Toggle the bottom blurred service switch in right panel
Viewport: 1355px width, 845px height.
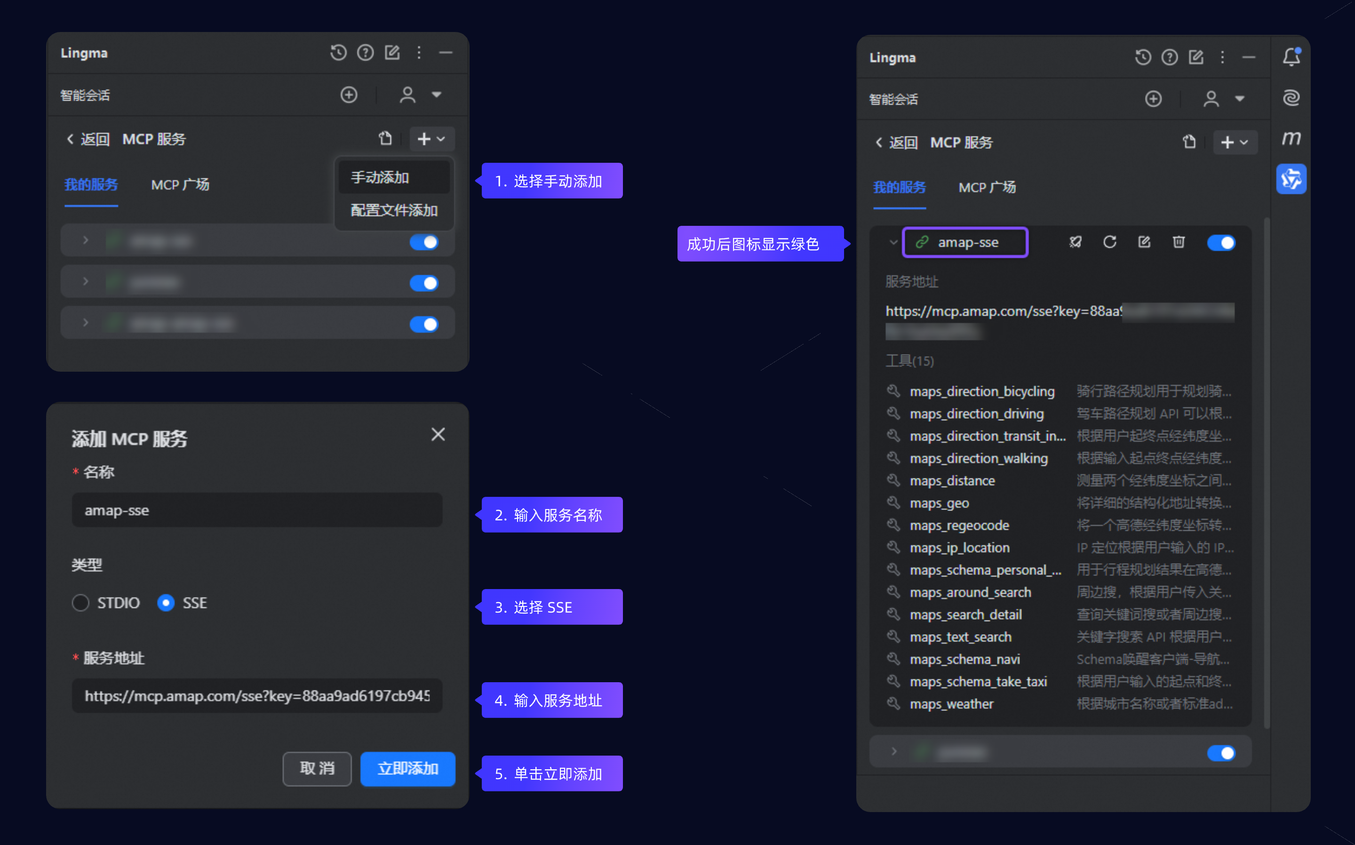pos(1221,753)
